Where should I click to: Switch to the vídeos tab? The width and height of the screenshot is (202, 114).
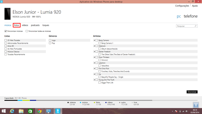tap(25, 25)
